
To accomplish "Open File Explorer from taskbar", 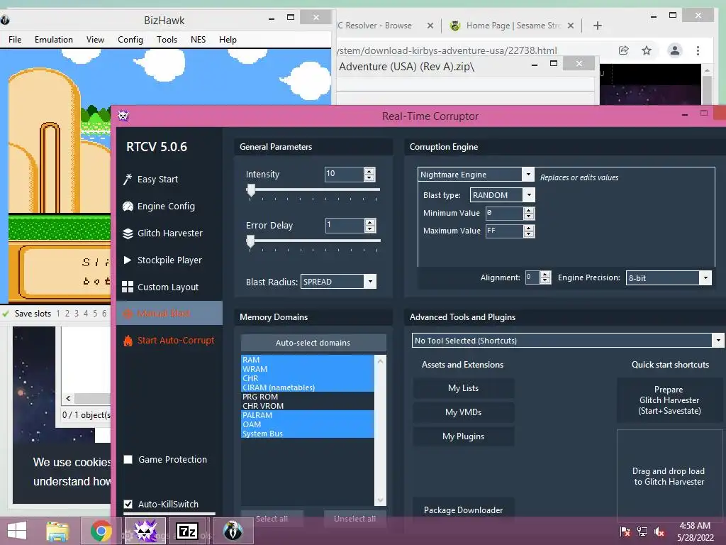I will click(x=57, y=531).
